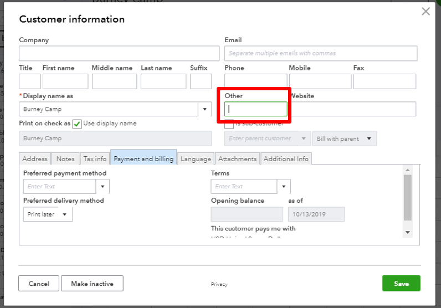Open the Terms dropdown arrow
The image size is (441, 308).
[x=284, y=187]
